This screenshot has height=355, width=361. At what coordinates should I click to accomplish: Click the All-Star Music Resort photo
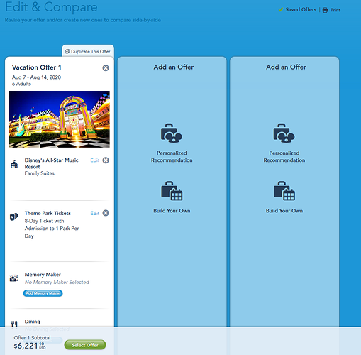click(59, 119)
